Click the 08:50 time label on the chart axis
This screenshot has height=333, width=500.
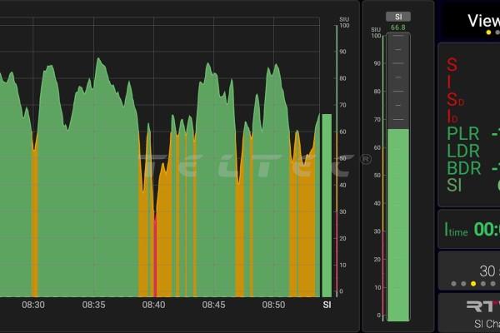(x=273, y=306)
